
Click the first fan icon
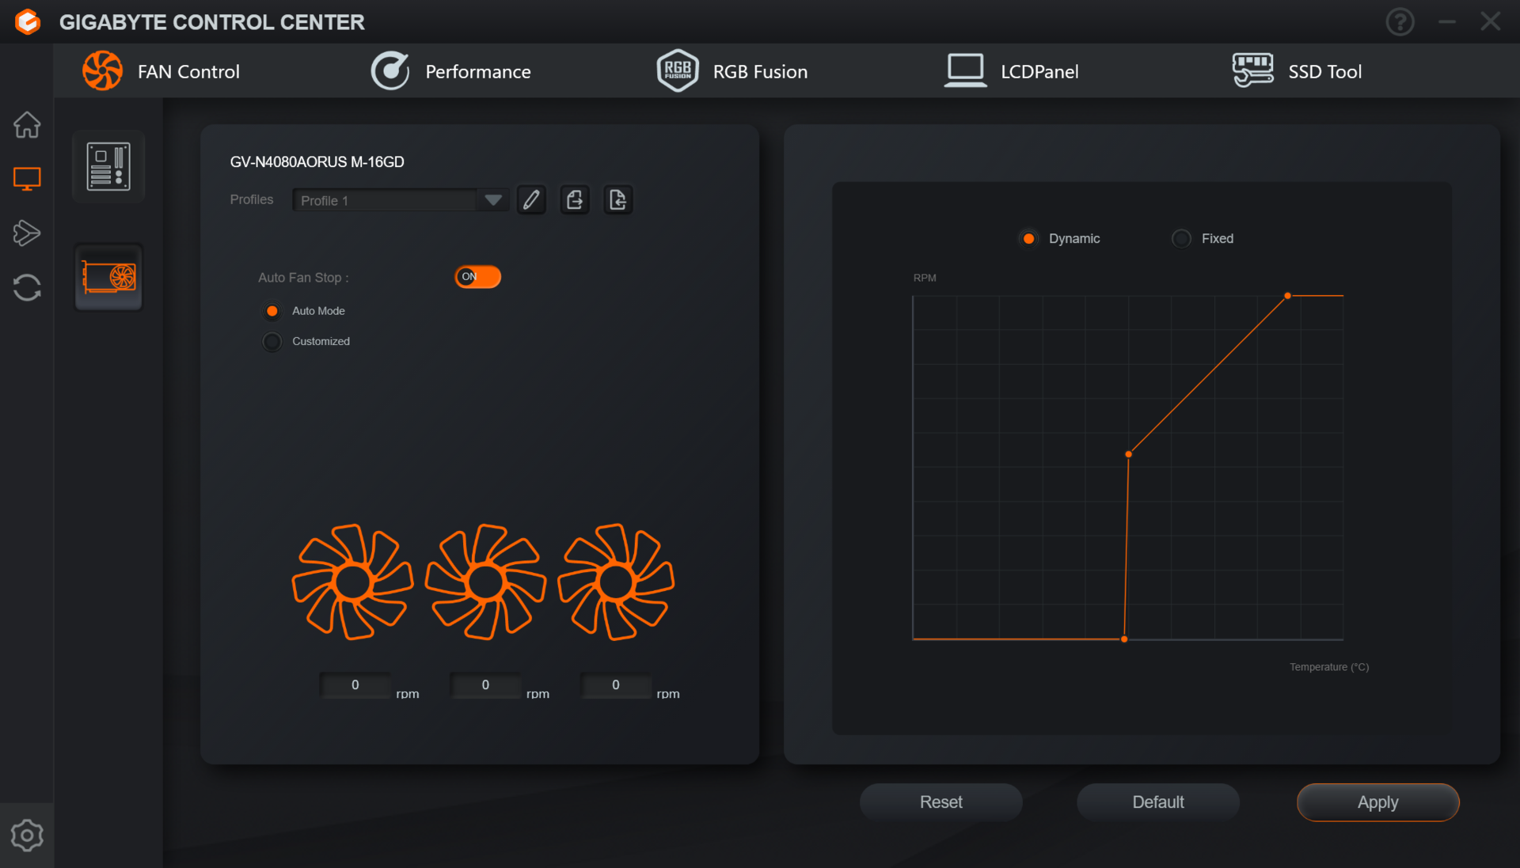tap(353, 582)
